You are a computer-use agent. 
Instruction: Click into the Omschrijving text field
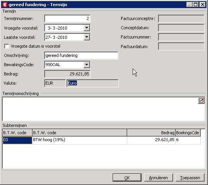(81, 55)
